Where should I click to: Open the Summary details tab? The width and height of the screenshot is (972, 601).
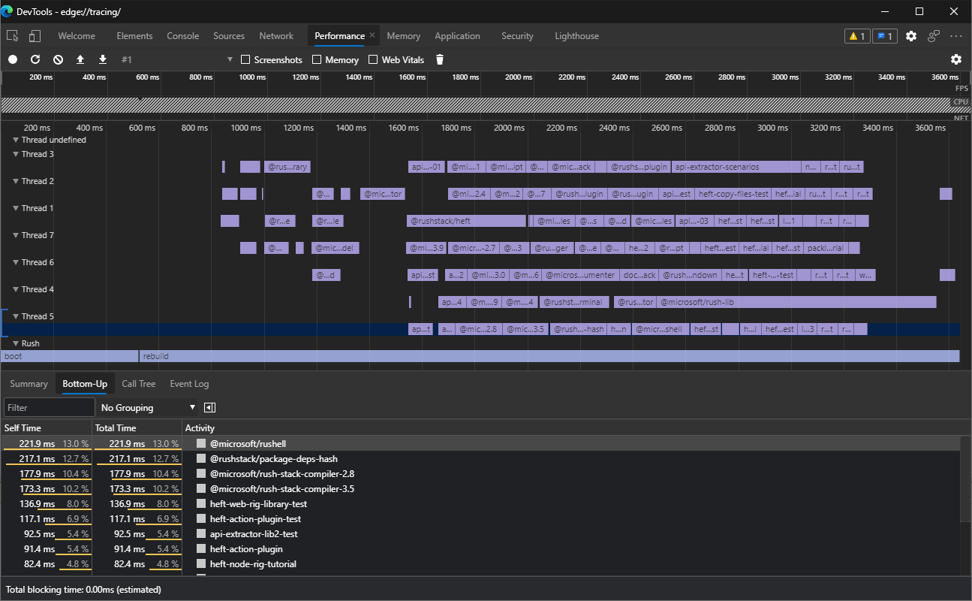point(29,384)
